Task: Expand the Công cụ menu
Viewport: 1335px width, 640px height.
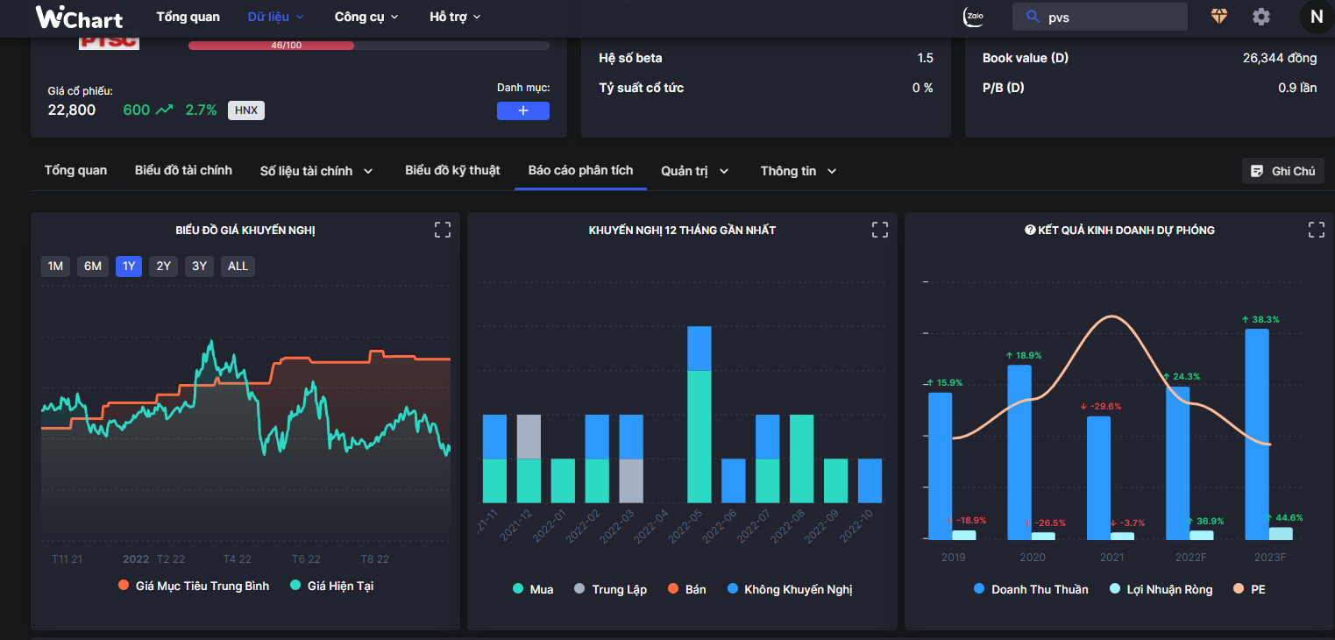Action: click(366, 17)
